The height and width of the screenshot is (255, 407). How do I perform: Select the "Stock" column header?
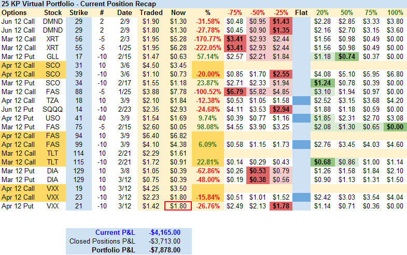click(53, 12)
